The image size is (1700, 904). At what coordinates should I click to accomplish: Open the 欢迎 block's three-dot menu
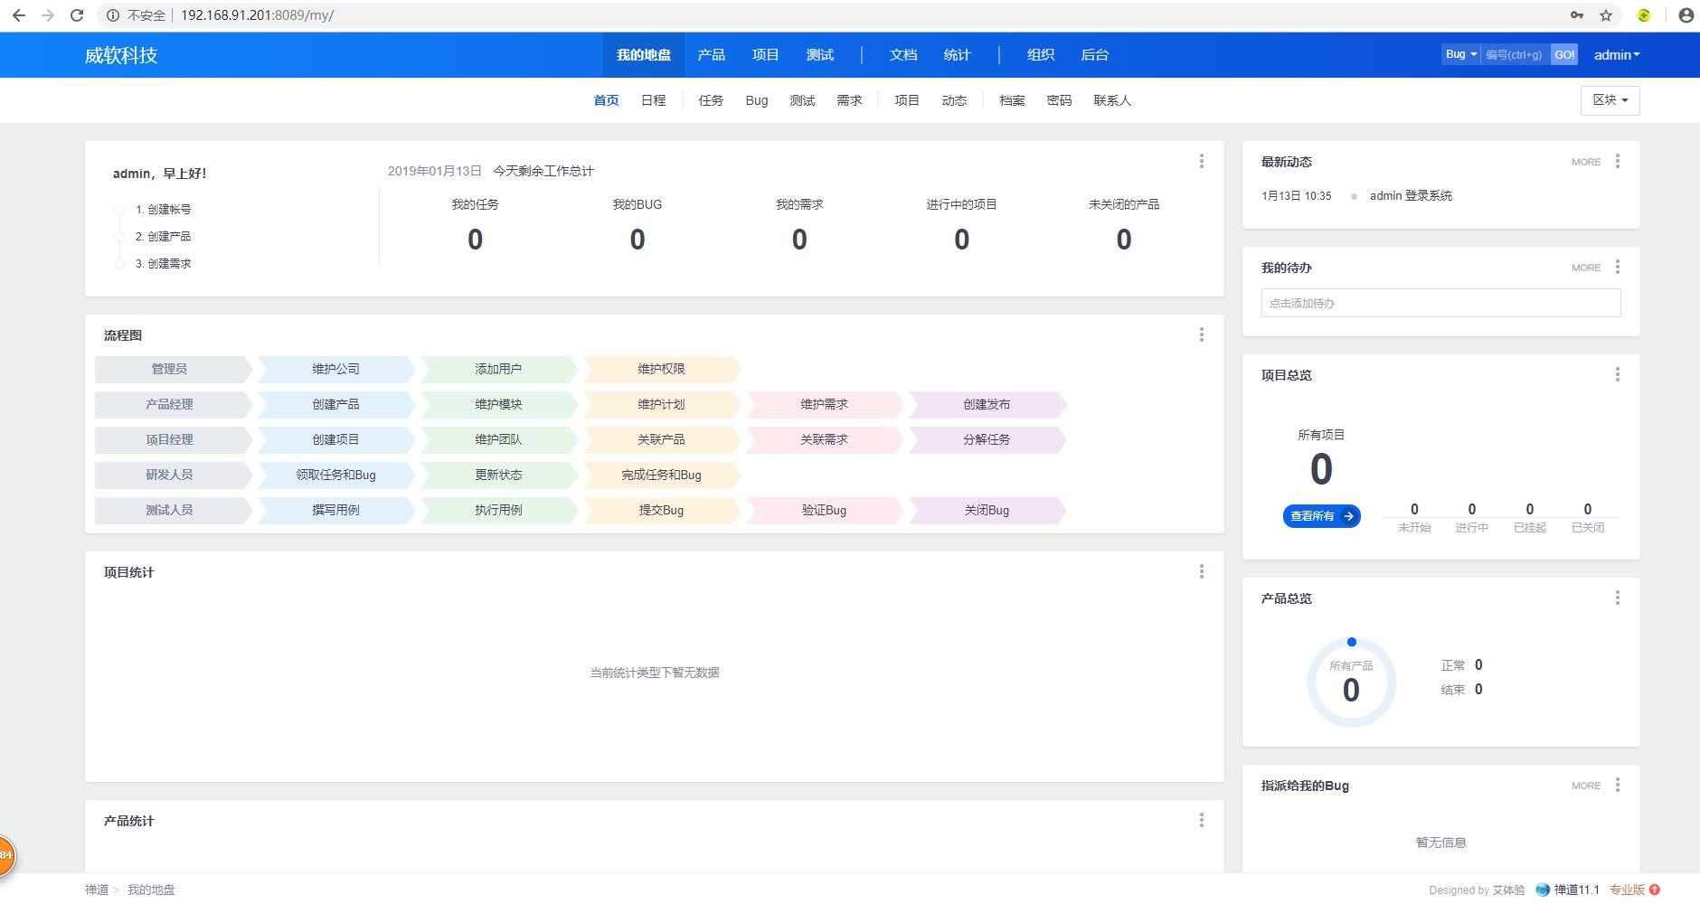click(x=1201, y=161)
